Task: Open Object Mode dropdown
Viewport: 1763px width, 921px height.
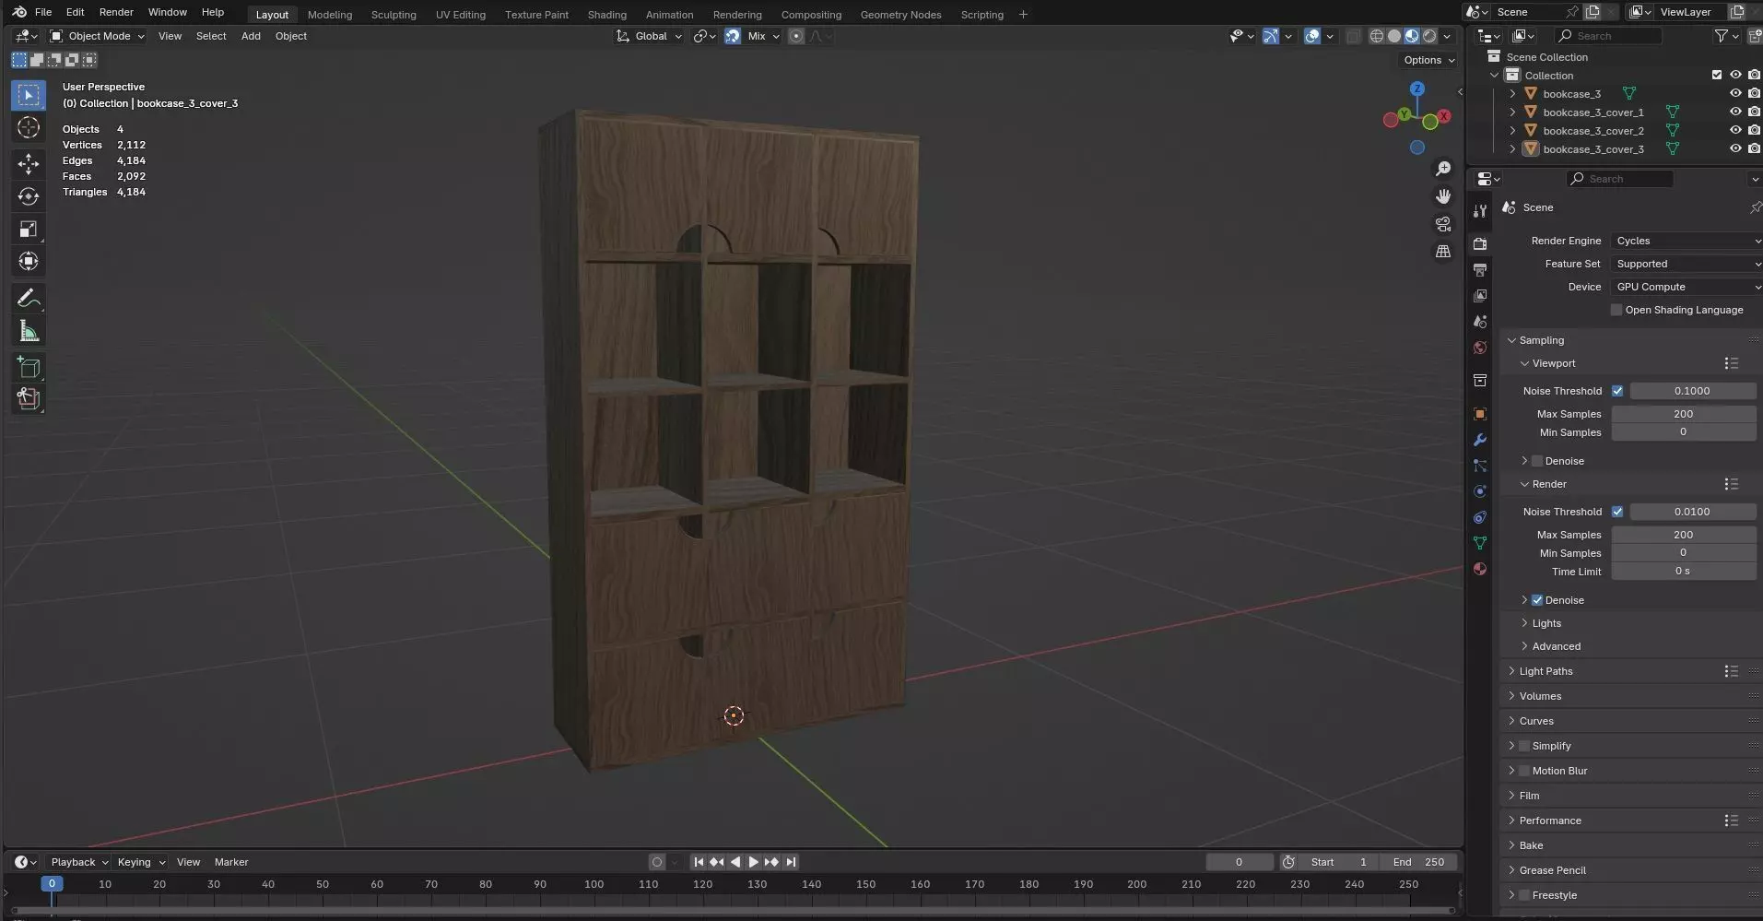Action: point(98,36)
